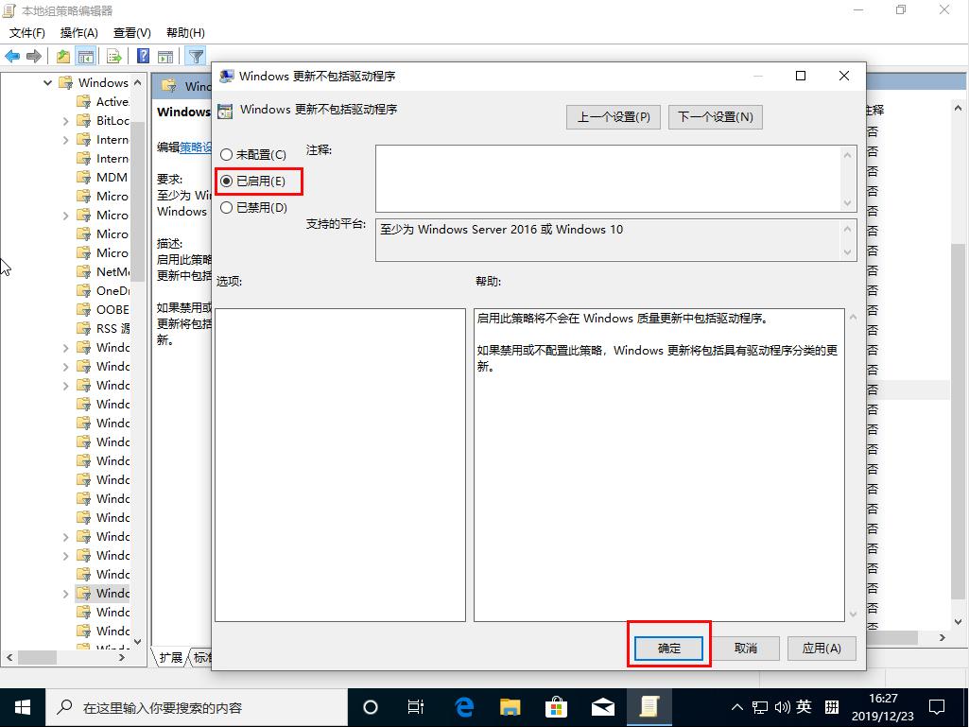Open Help via the question mark toolbar icon

[x=144, y=56]
